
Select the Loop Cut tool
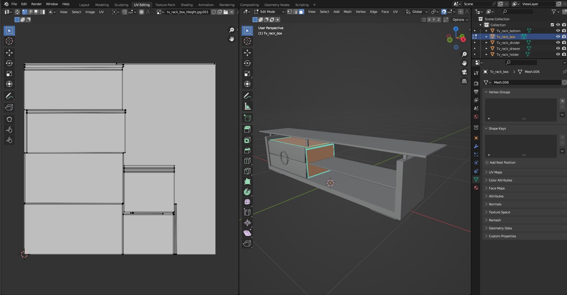[x=247, y=161]
